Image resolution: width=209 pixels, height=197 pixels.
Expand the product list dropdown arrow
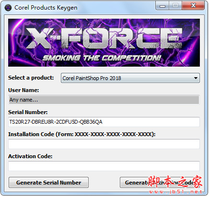point(196,78)
